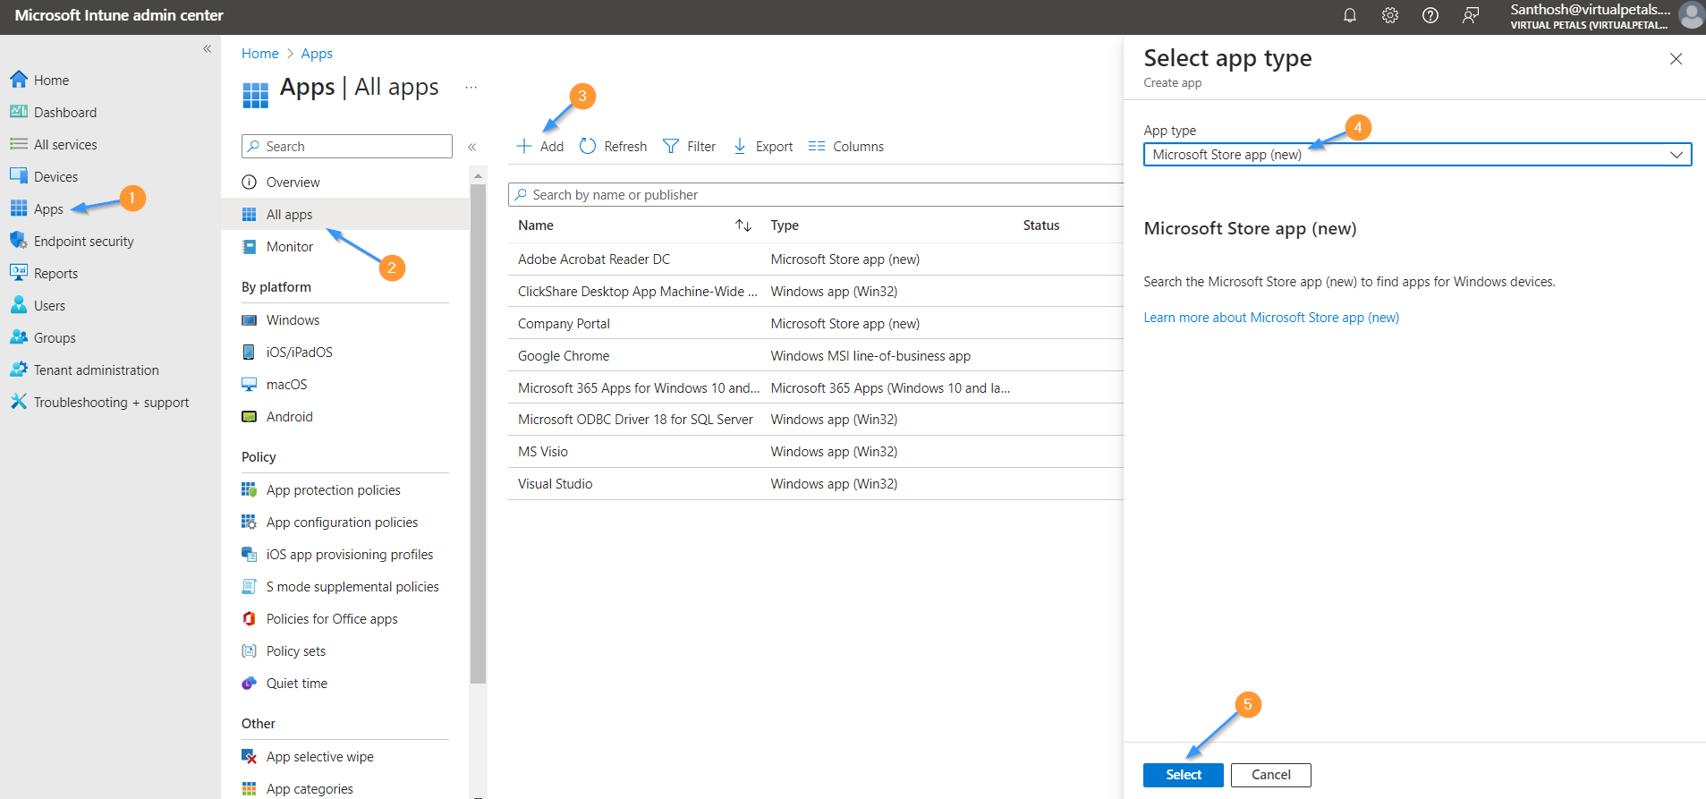Collapse the main left navigation chevrons

(207, 49)
